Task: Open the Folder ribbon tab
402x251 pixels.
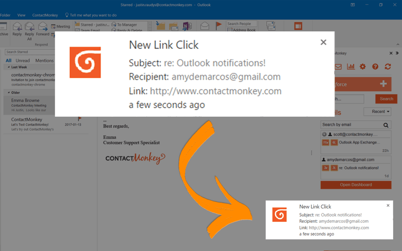Action: (5, 15)
